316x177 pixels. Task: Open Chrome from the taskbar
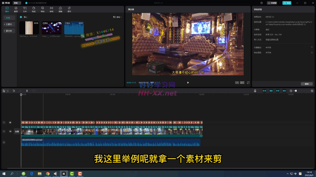[48, 174]
